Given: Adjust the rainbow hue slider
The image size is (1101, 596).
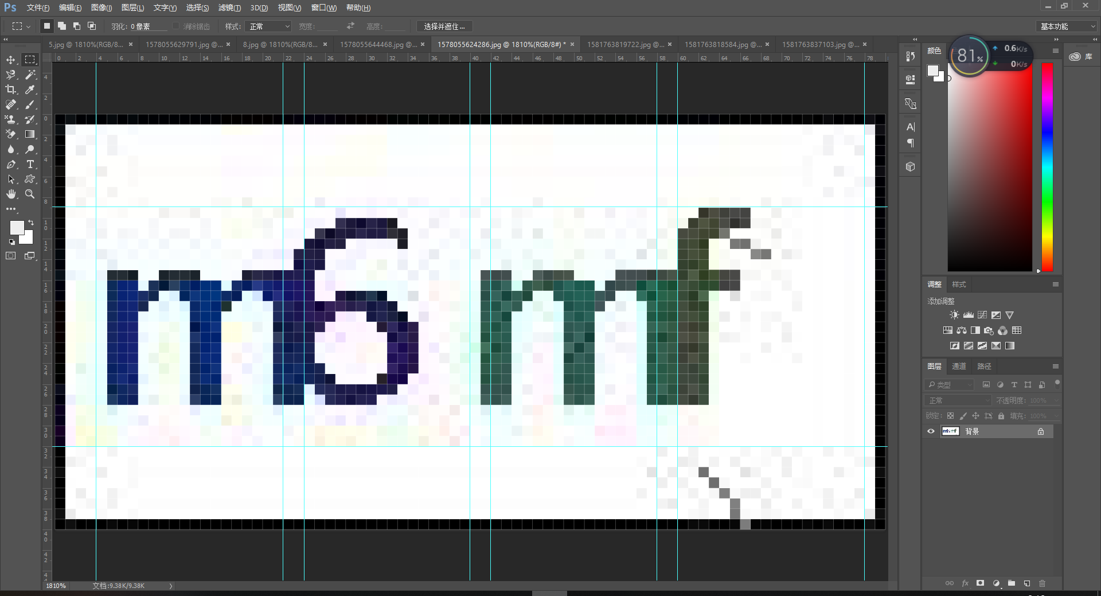Looking at the screenshot, I should 1047,167.
